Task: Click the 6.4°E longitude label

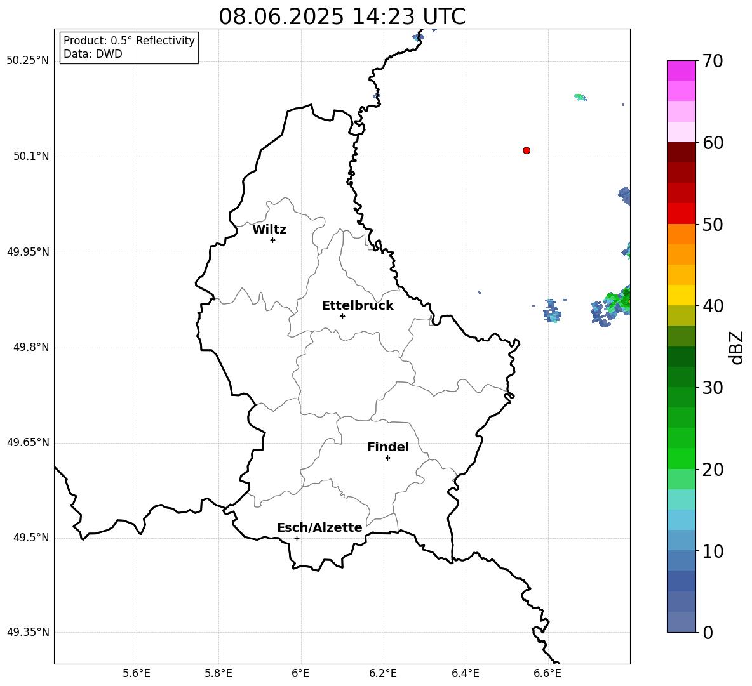Action: [465, 673]
